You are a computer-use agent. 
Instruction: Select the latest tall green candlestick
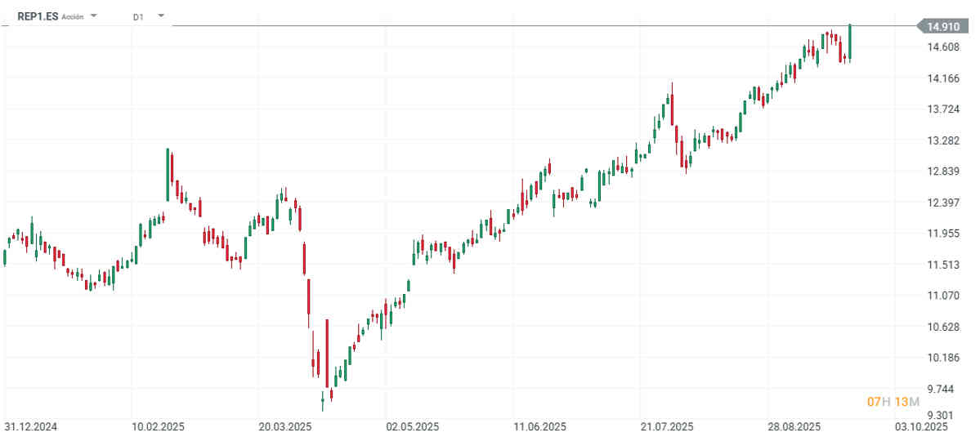coord(850,42)
